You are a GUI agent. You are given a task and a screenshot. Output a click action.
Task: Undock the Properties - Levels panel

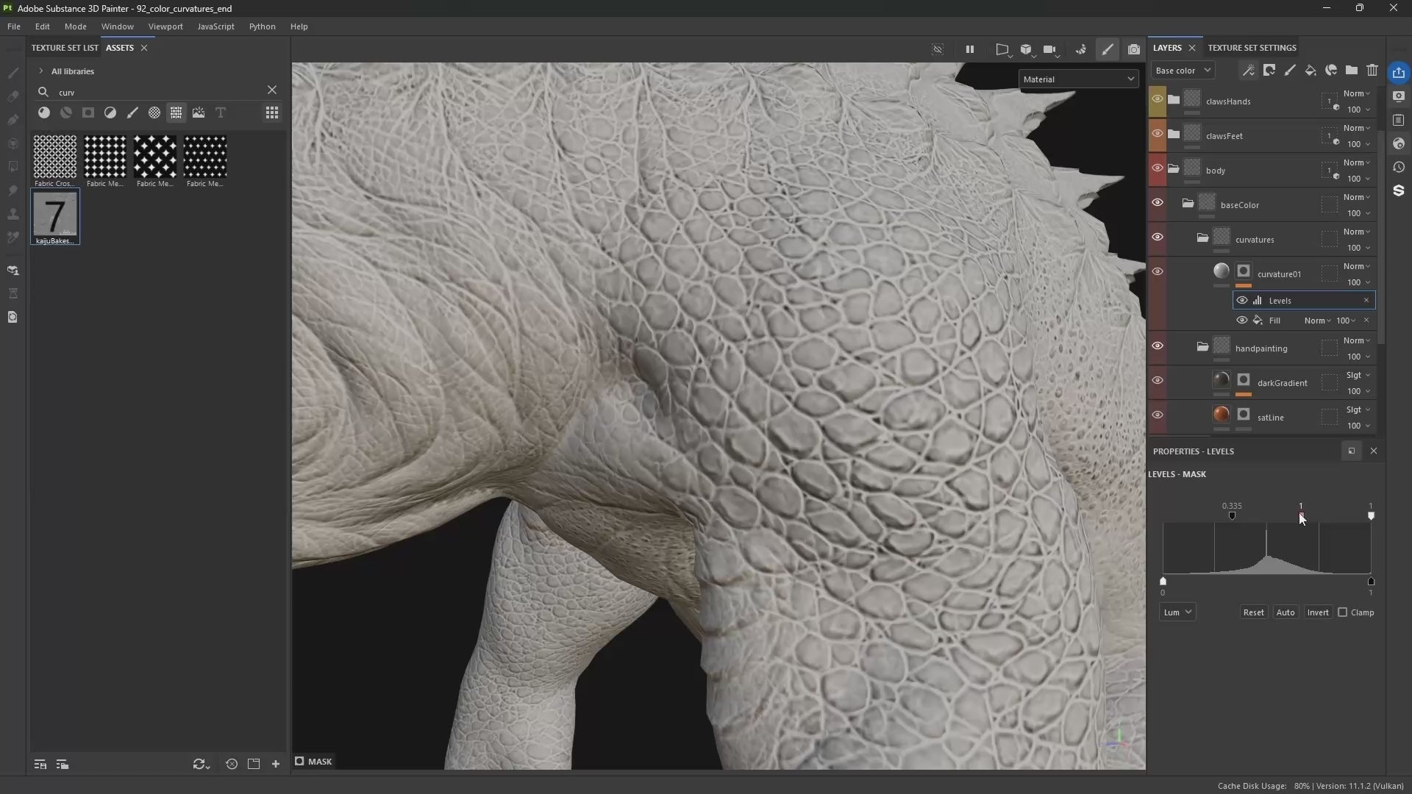(x=1351, y=451)
